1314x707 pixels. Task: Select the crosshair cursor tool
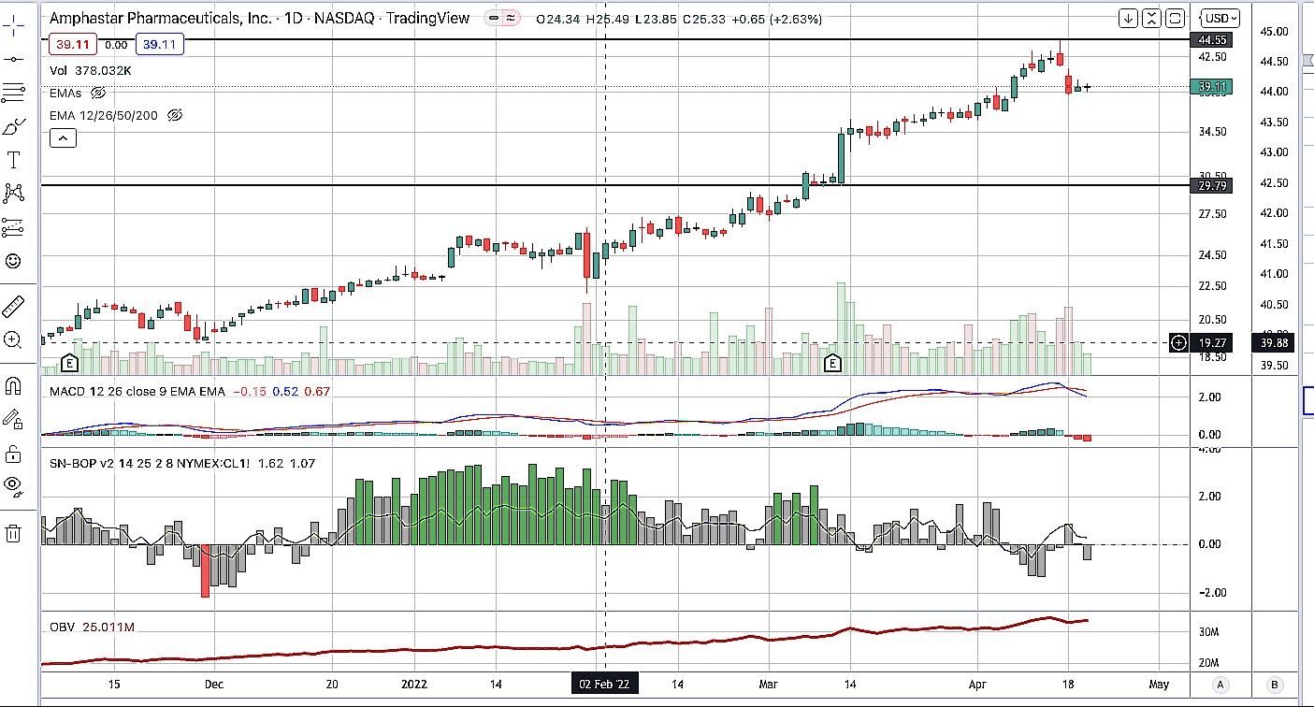(13, 25)
